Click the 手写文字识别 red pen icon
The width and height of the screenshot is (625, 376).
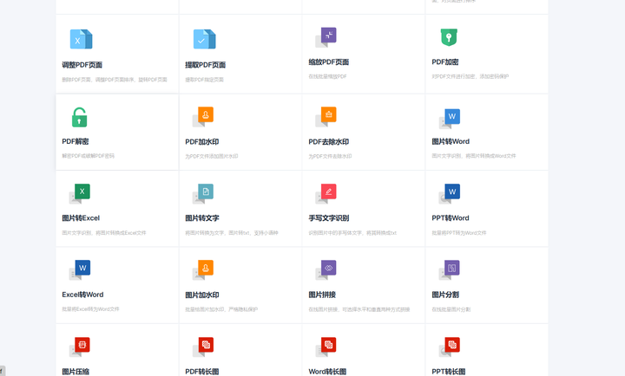326,193
